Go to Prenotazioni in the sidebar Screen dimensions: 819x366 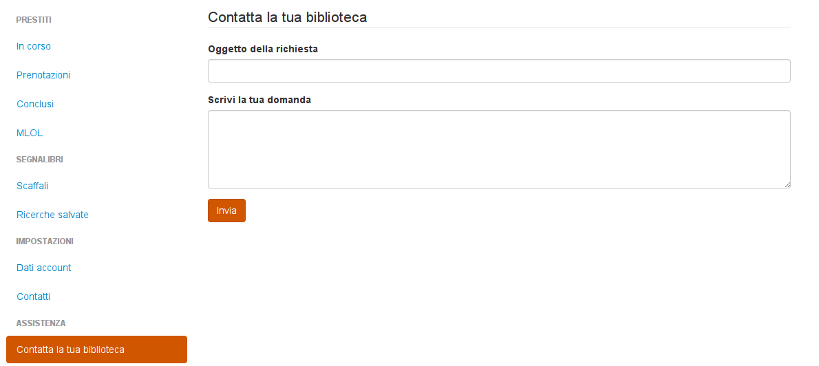tap(43, 75)
